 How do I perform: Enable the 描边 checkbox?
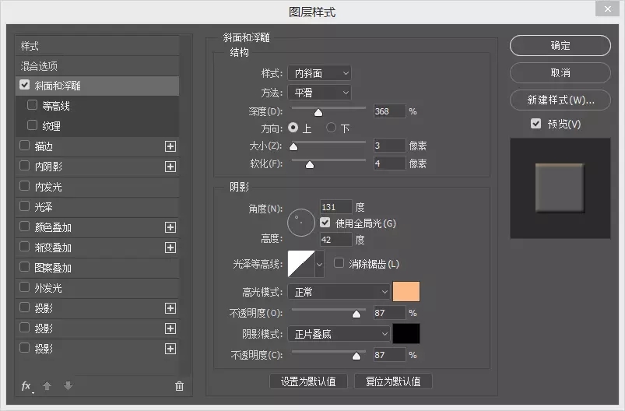pos(25,146)
